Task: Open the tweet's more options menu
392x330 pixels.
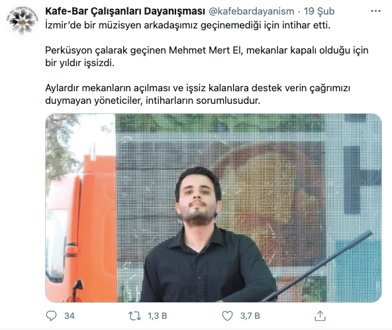Action: coord(375,11)
